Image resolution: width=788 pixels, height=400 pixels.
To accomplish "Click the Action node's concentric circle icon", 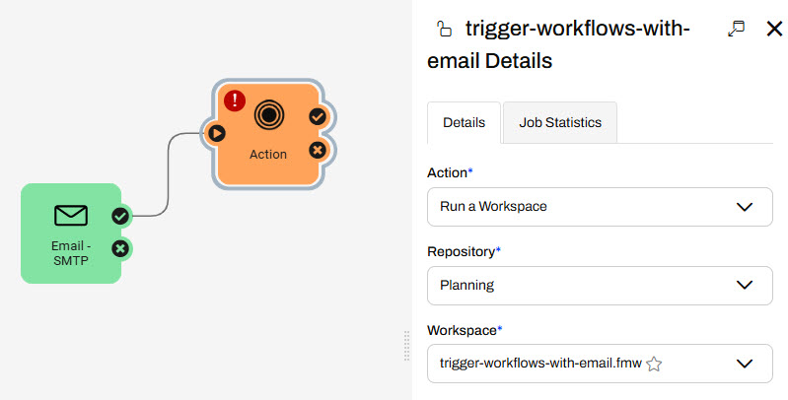I will pyautogui.click(x=267, y=115).
